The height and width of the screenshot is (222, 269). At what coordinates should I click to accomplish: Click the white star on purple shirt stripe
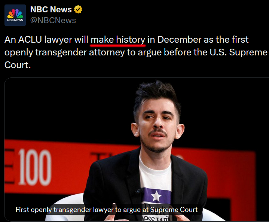pos(156,196)
